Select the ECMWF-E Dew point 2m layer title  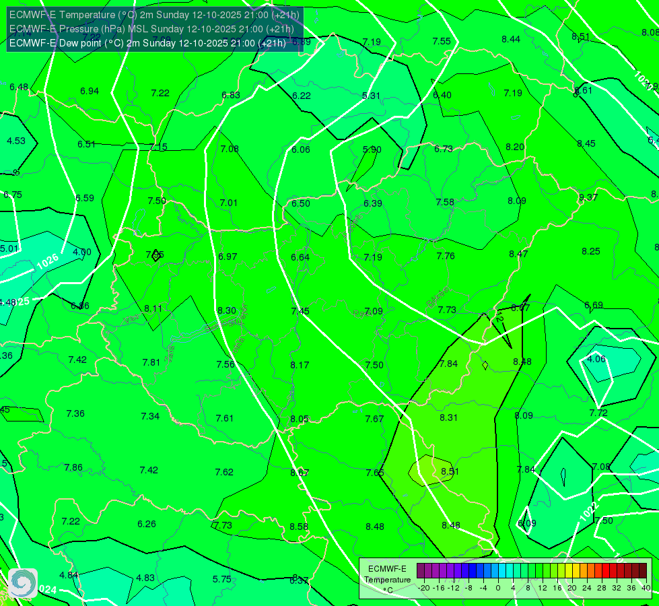147,43
